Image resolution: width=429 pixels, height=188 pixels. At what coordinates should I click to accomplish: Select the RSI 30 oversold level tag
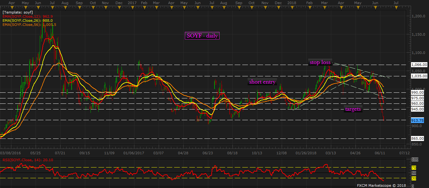(414, 178)
